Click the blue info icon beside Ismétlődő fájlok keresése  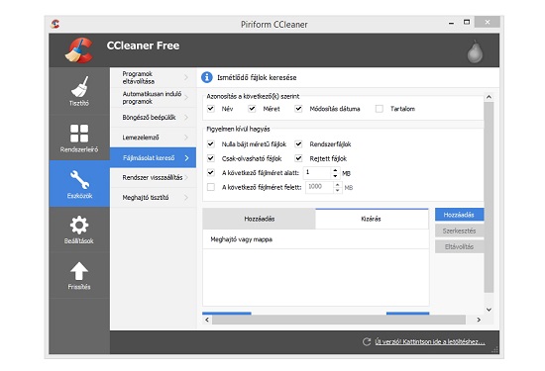[x=207, y=77]
